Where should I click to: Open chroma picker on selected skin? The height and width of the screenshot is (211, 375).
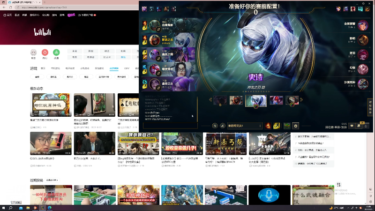click(256, 106)
